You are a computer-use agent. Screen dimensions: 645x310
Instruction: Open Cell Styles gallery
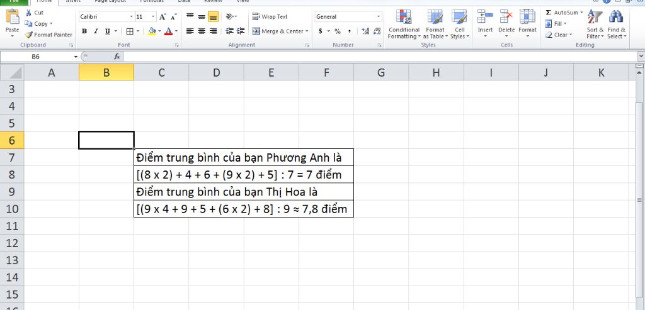459,25
